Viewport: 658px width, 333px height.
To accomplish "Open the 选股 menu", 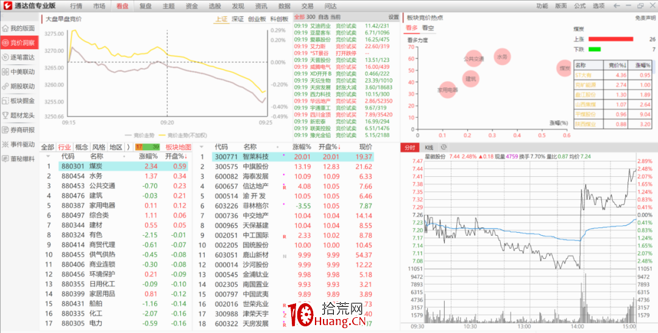I will 215,6.
